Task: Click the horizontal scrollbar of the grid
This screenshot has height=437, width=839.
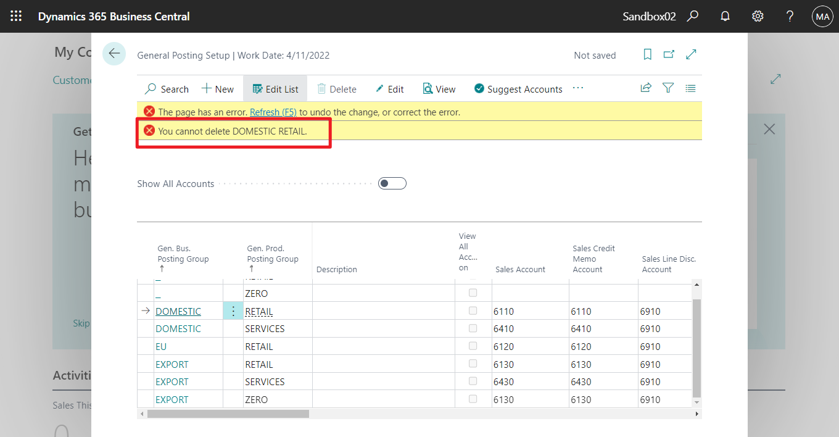Action: coord(228,414)
